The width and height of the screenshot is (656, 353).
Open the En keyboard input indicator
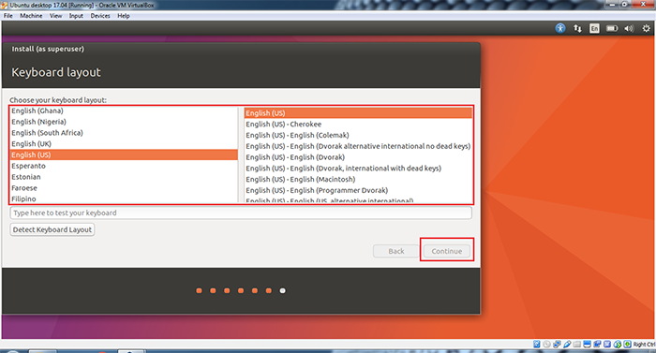(x=594, y=28)
